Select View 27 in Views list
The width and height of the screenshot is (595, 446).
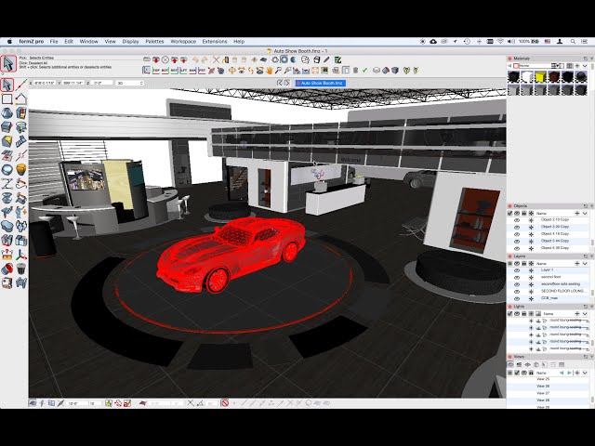[543, 393]
